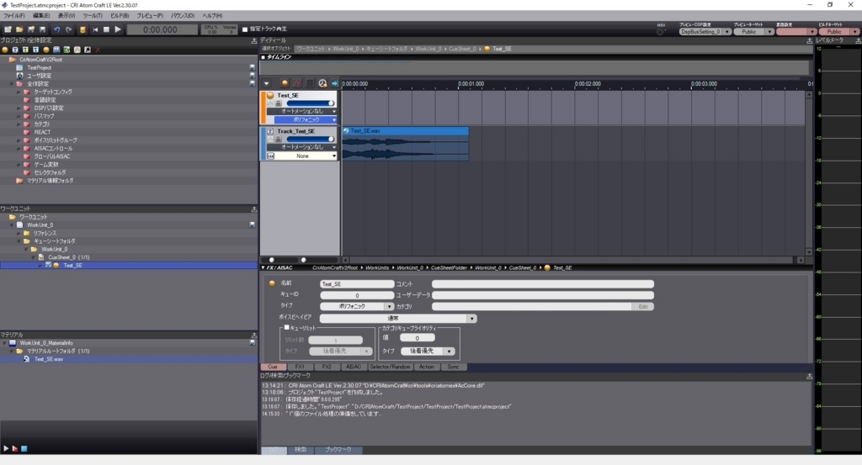862x465 pixels.
Task: Click the red automation curve icon in timeline toolbar
Action: tap(297, 83)
